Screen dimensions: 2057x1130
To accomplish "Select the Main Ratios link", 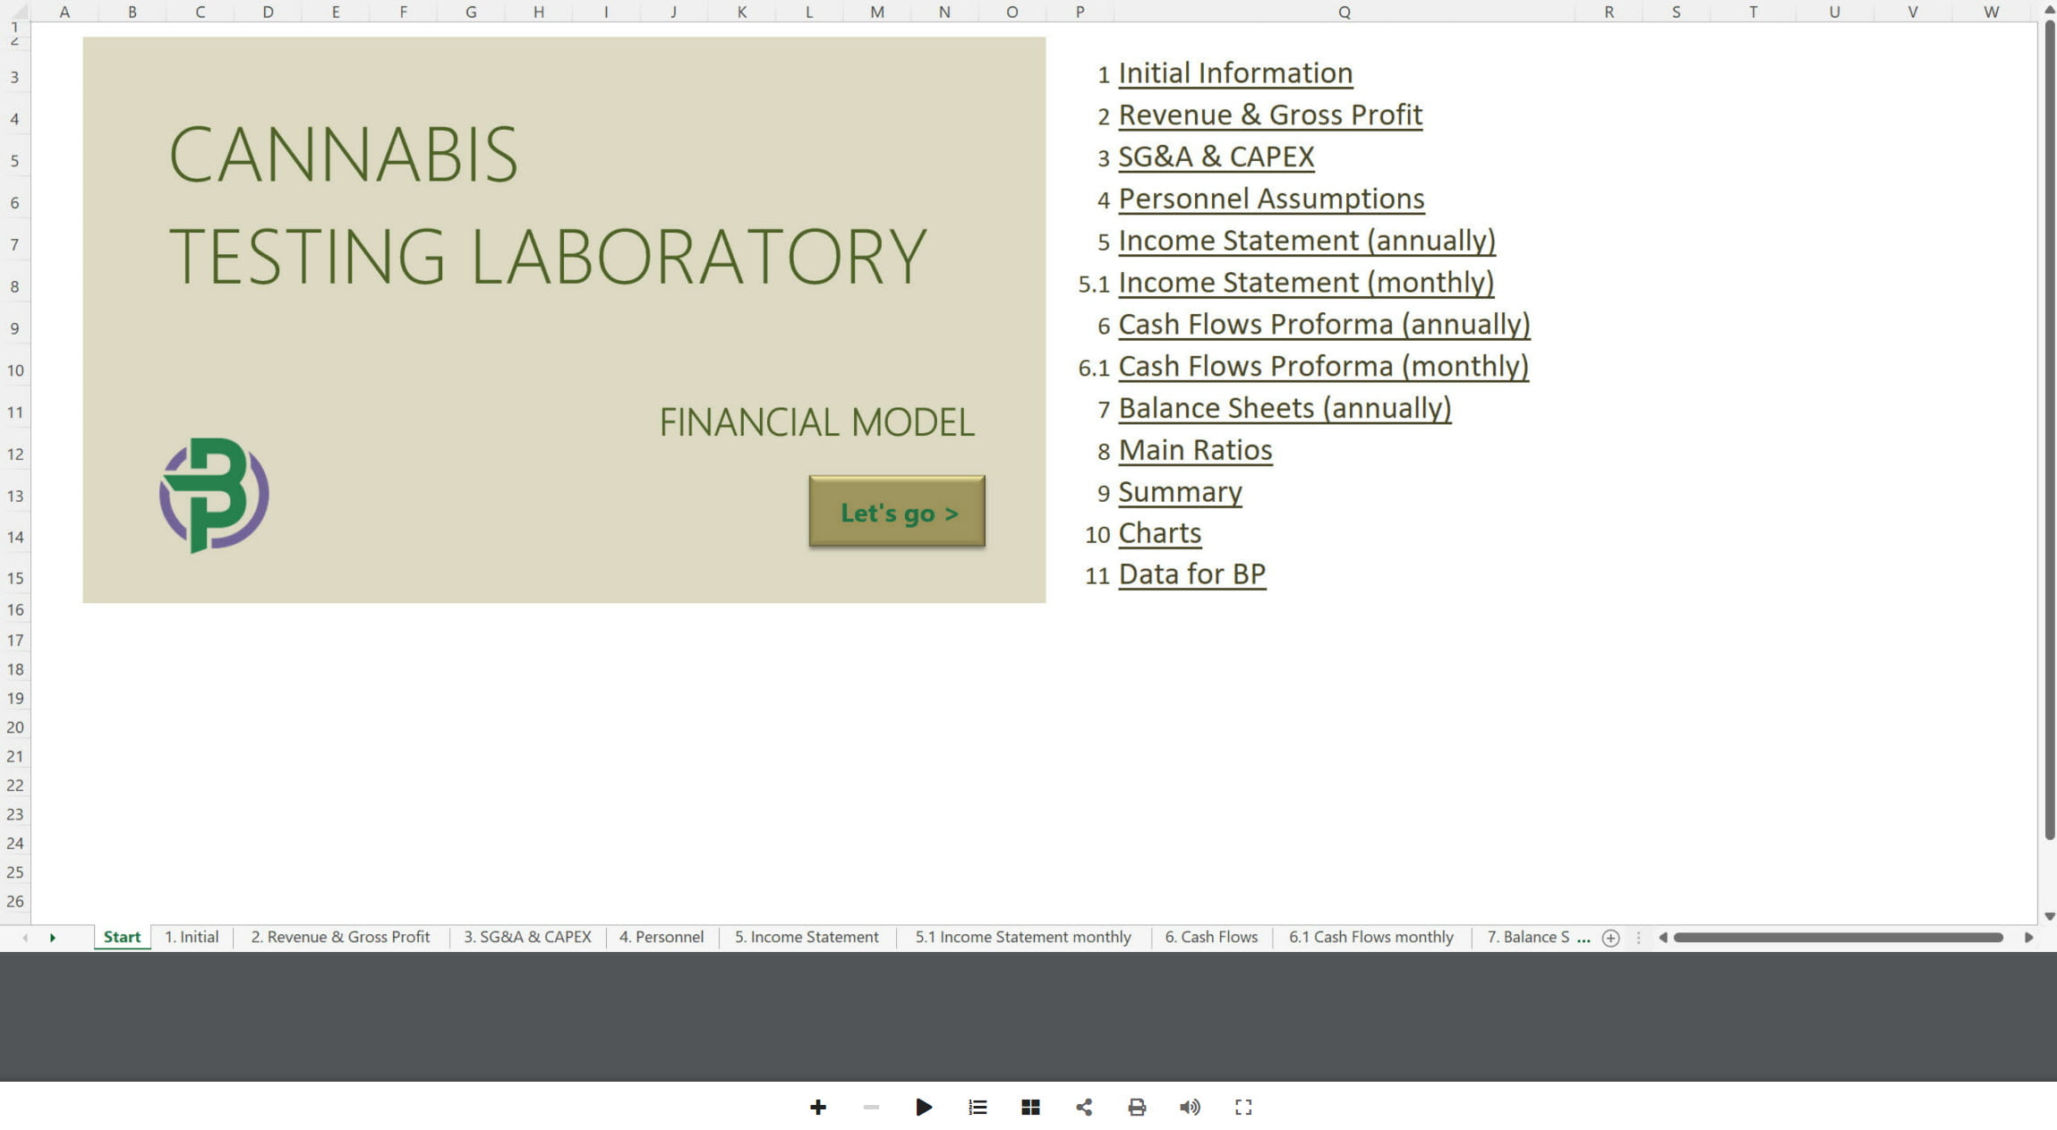I will coord(1194,450).
